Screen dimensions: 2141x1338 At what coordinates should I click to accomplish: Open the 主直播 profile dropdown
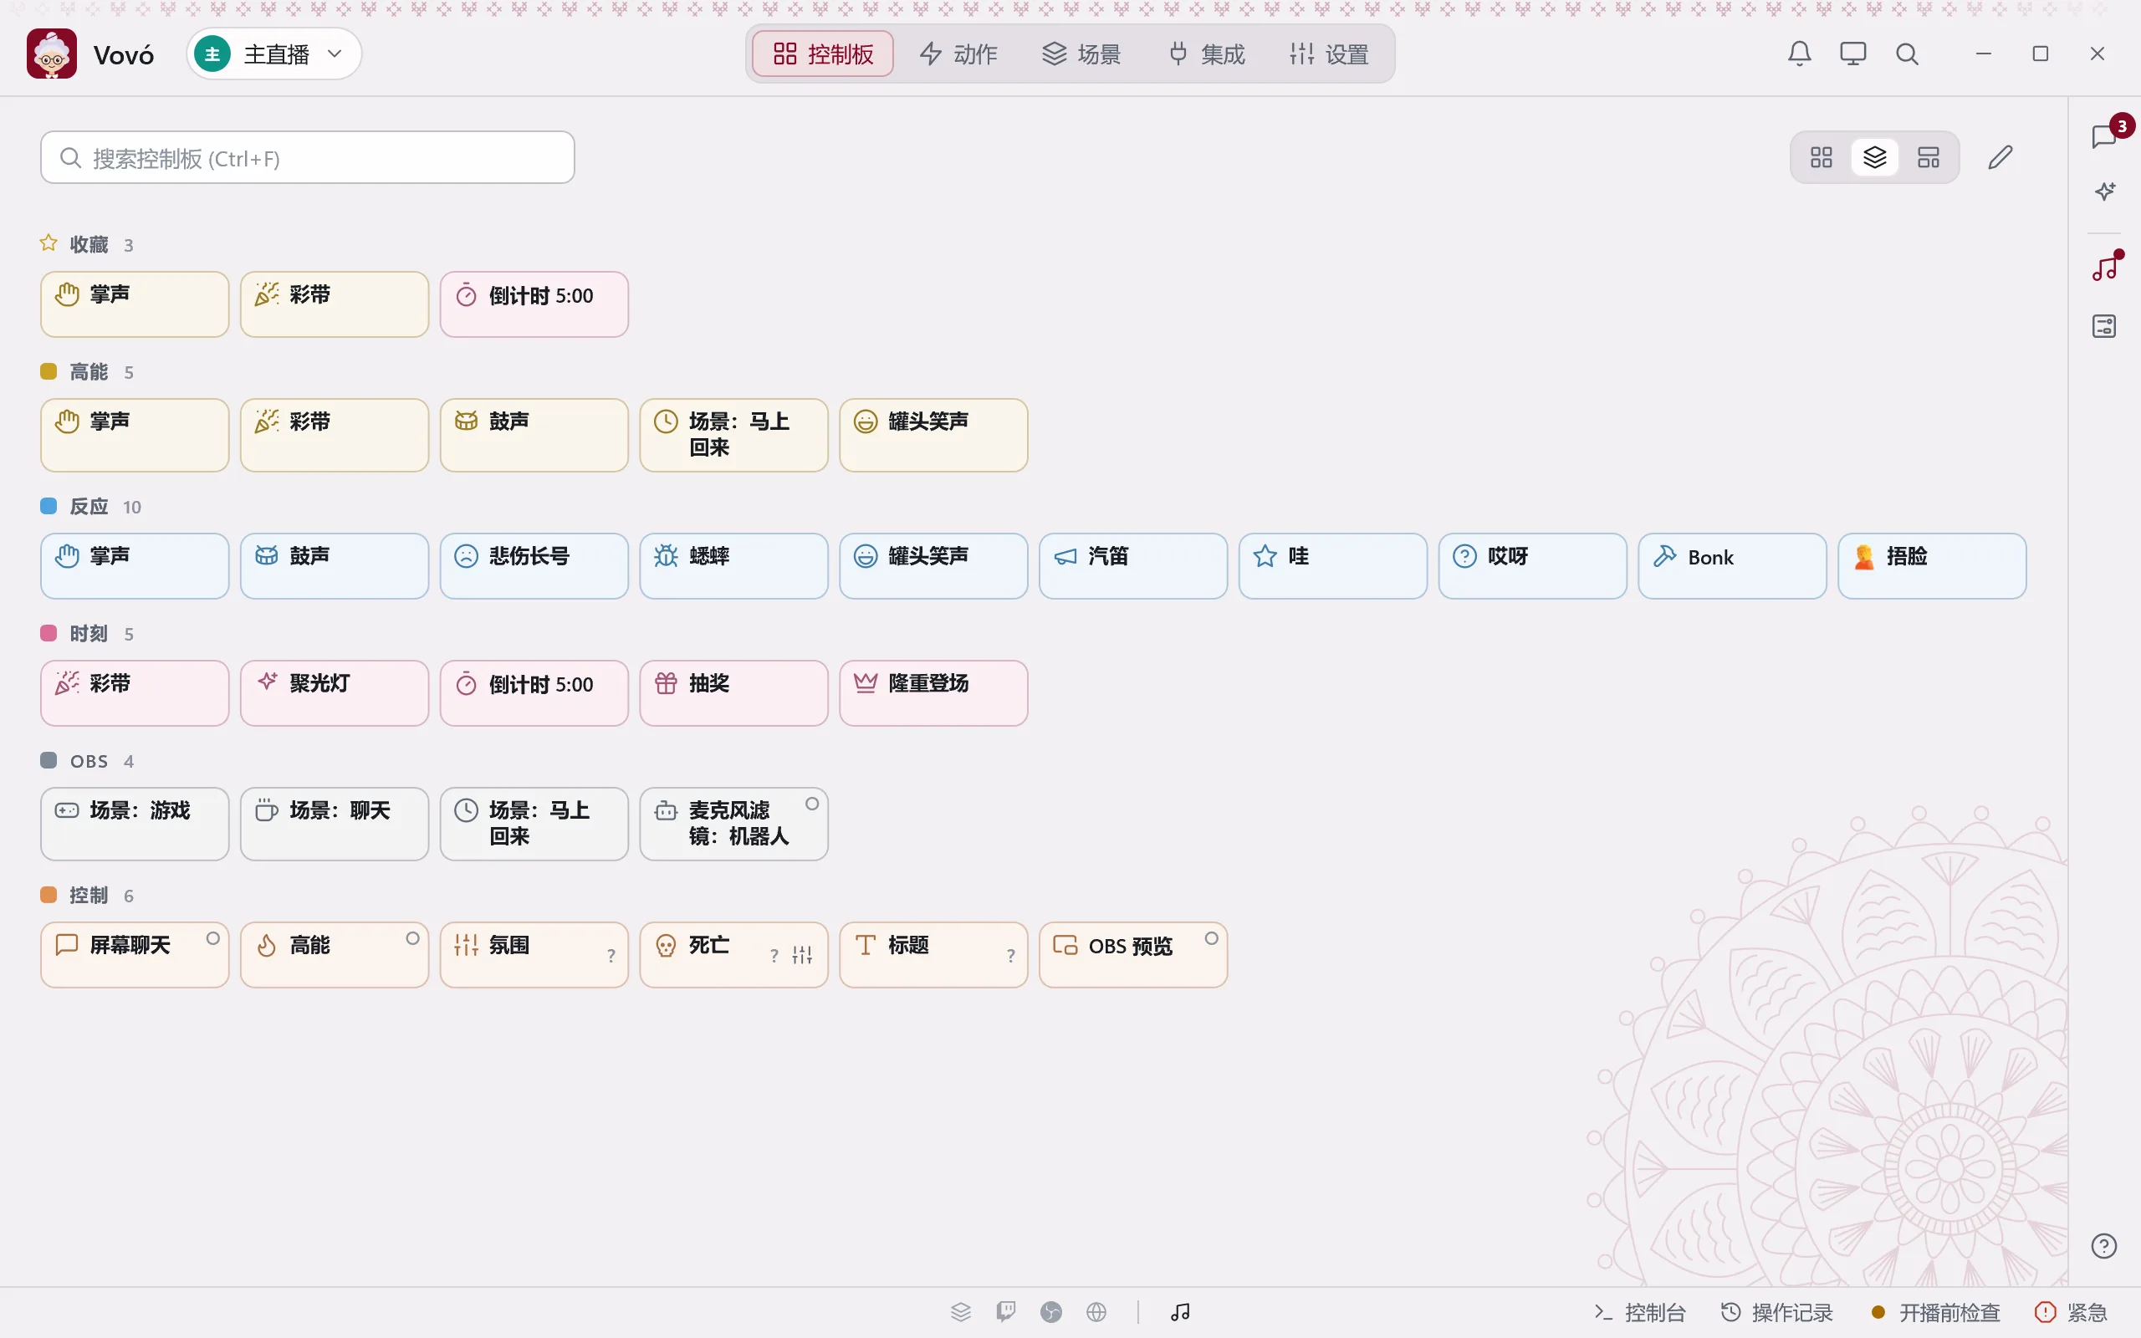click(273, 54)
